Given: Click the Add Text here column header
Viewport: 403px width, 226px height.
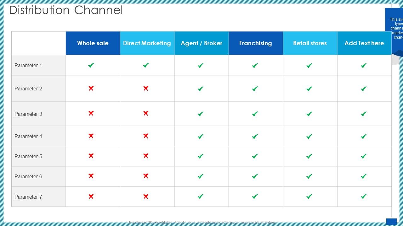Looking at the screenshot, I should 364,43.
